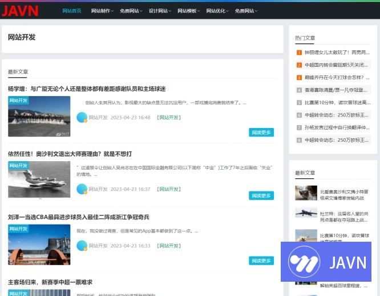The image size is (380, 296).
Task: Click 网站开发 badge on the 杨学增 thumbnail
Action: pos(18,100)
